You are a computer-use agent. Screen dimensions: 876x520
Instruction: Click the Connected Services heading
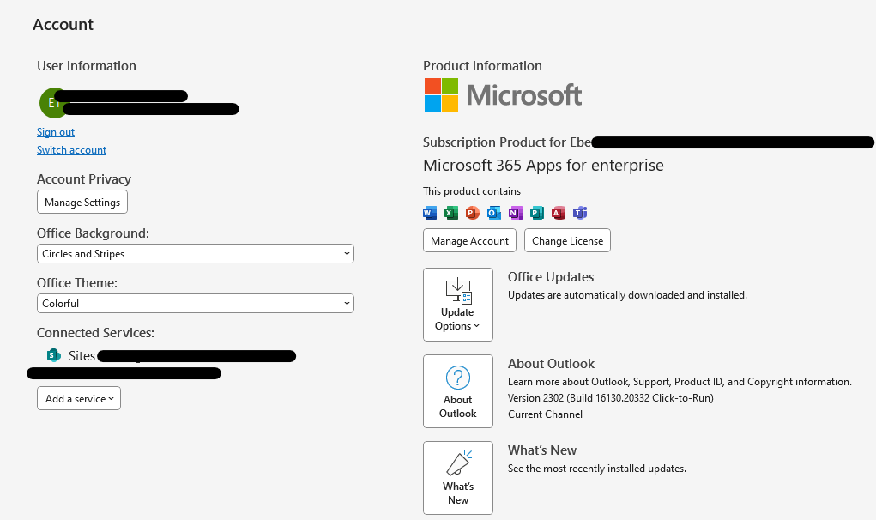(x=95, y=333)
